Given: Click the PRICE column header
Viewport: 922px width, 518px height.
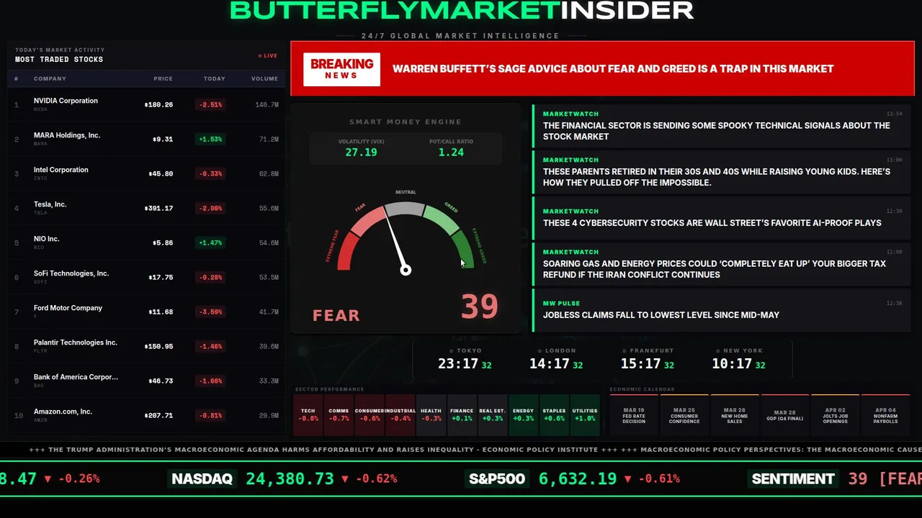Looking at the screenshot, I should click(163, 78).
